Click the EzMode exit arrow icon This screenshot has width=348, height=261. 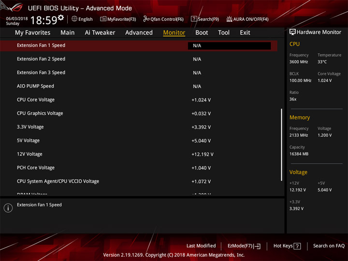tap(257, 246)
